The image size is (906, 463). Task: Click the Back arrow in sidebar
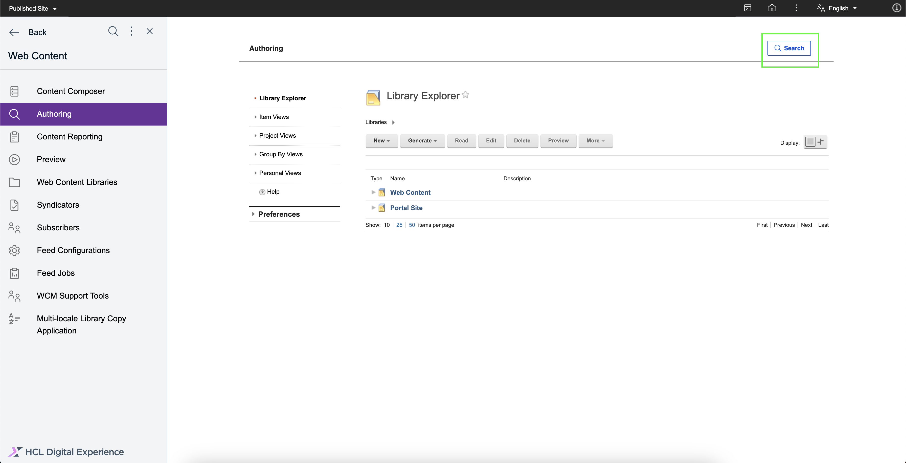click(x=14, y=32)
